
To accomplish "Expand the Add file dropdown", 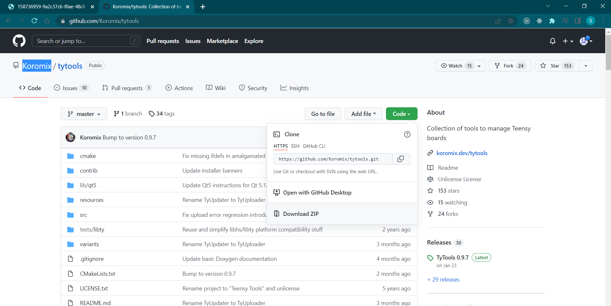I will click(x=363, y=114).
